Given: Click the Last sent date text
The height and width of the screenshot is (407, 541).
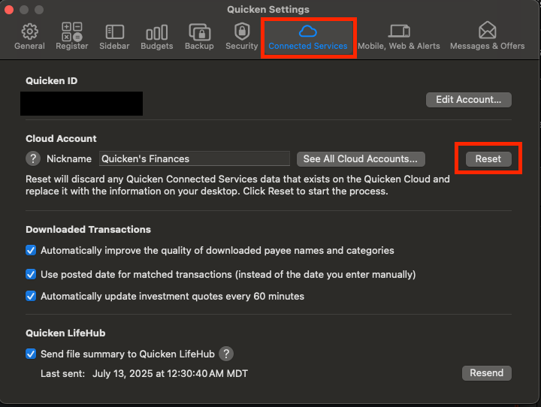Looking at the screenshot, I should [170, 373].
